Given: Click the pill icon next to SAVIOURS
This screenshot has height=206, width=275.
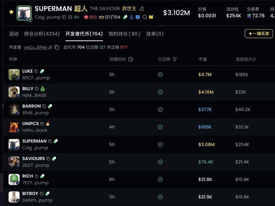Looking at the screenshot, I should [x=54, y=158].
